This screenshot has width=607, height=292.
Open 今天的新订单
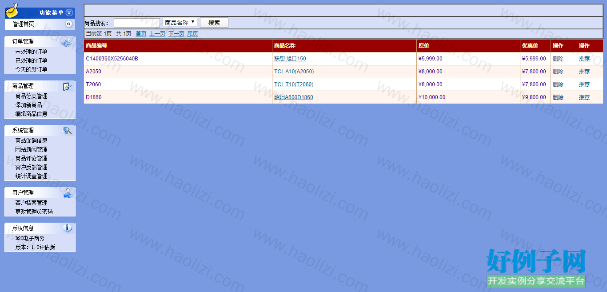31,69
